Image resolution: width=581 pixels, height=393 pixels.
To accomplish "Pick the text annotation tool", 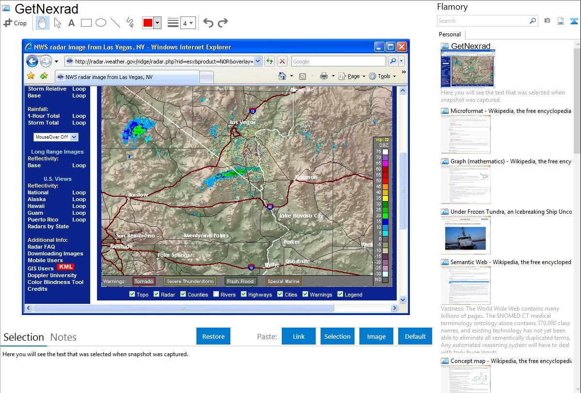I will [71, 23].
